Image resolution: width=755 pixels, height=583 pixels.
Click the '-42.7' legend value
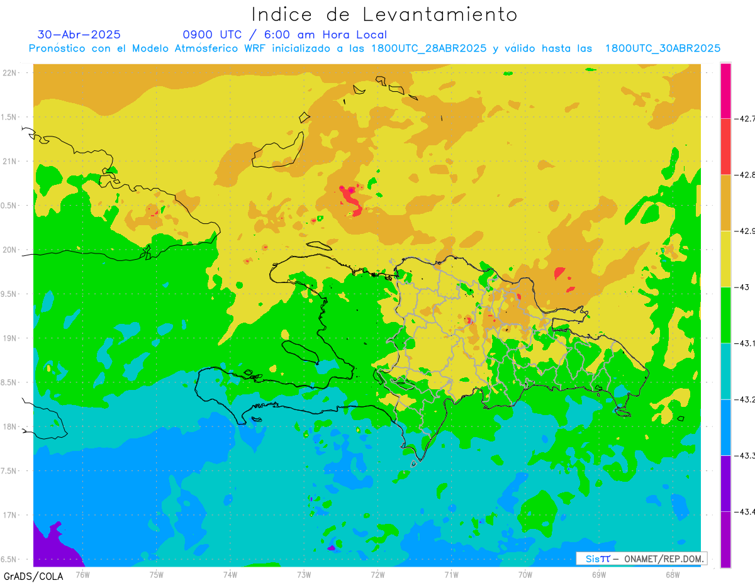[x=744, y=118]
